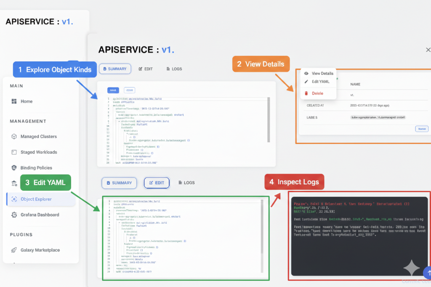Screen dimensions: 431x287
Task: Click the lines icon on the lower LOGS tab
Action: click(179, 183)
